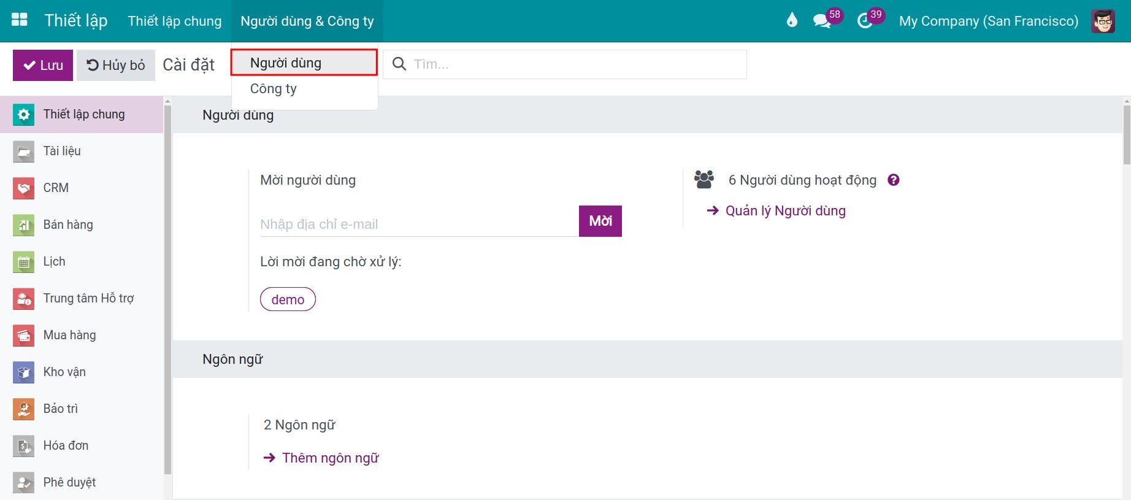Open the Thiết lập chung top menu
The width and height of the screenshot is (1131, 500).
click(x=175, y=21)
